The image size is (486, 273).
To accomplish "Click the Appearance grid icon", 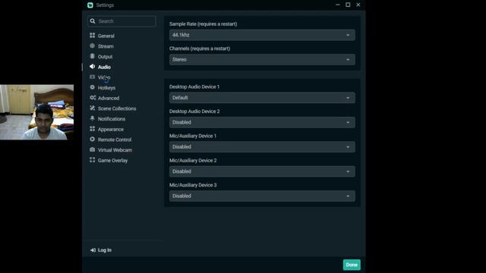I will 93,129.
